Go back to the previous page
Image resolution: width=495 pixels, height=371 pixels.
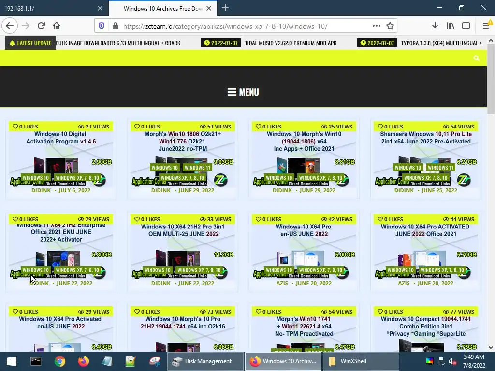point(10,26)
